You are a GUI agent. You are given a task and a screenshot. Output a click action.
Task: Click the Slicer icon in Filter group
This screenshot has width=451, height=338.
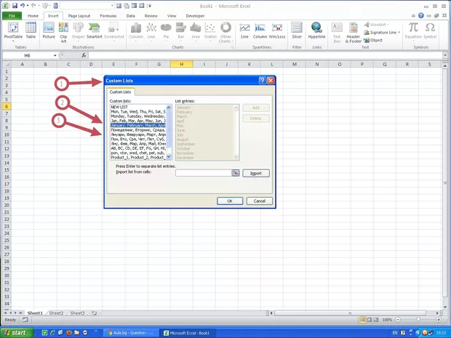click(x=296, y=29)
